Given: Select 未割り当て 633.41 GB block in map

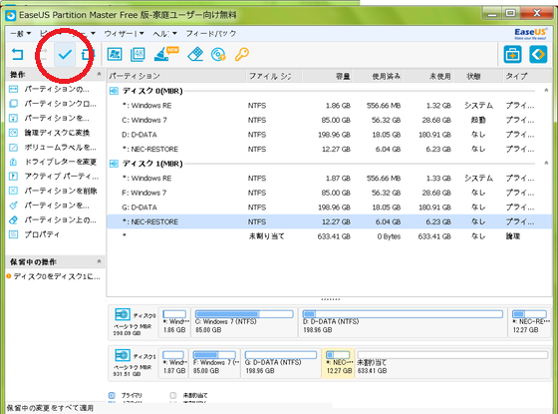Looking at the screenshot, I should [x=452, y=363].
